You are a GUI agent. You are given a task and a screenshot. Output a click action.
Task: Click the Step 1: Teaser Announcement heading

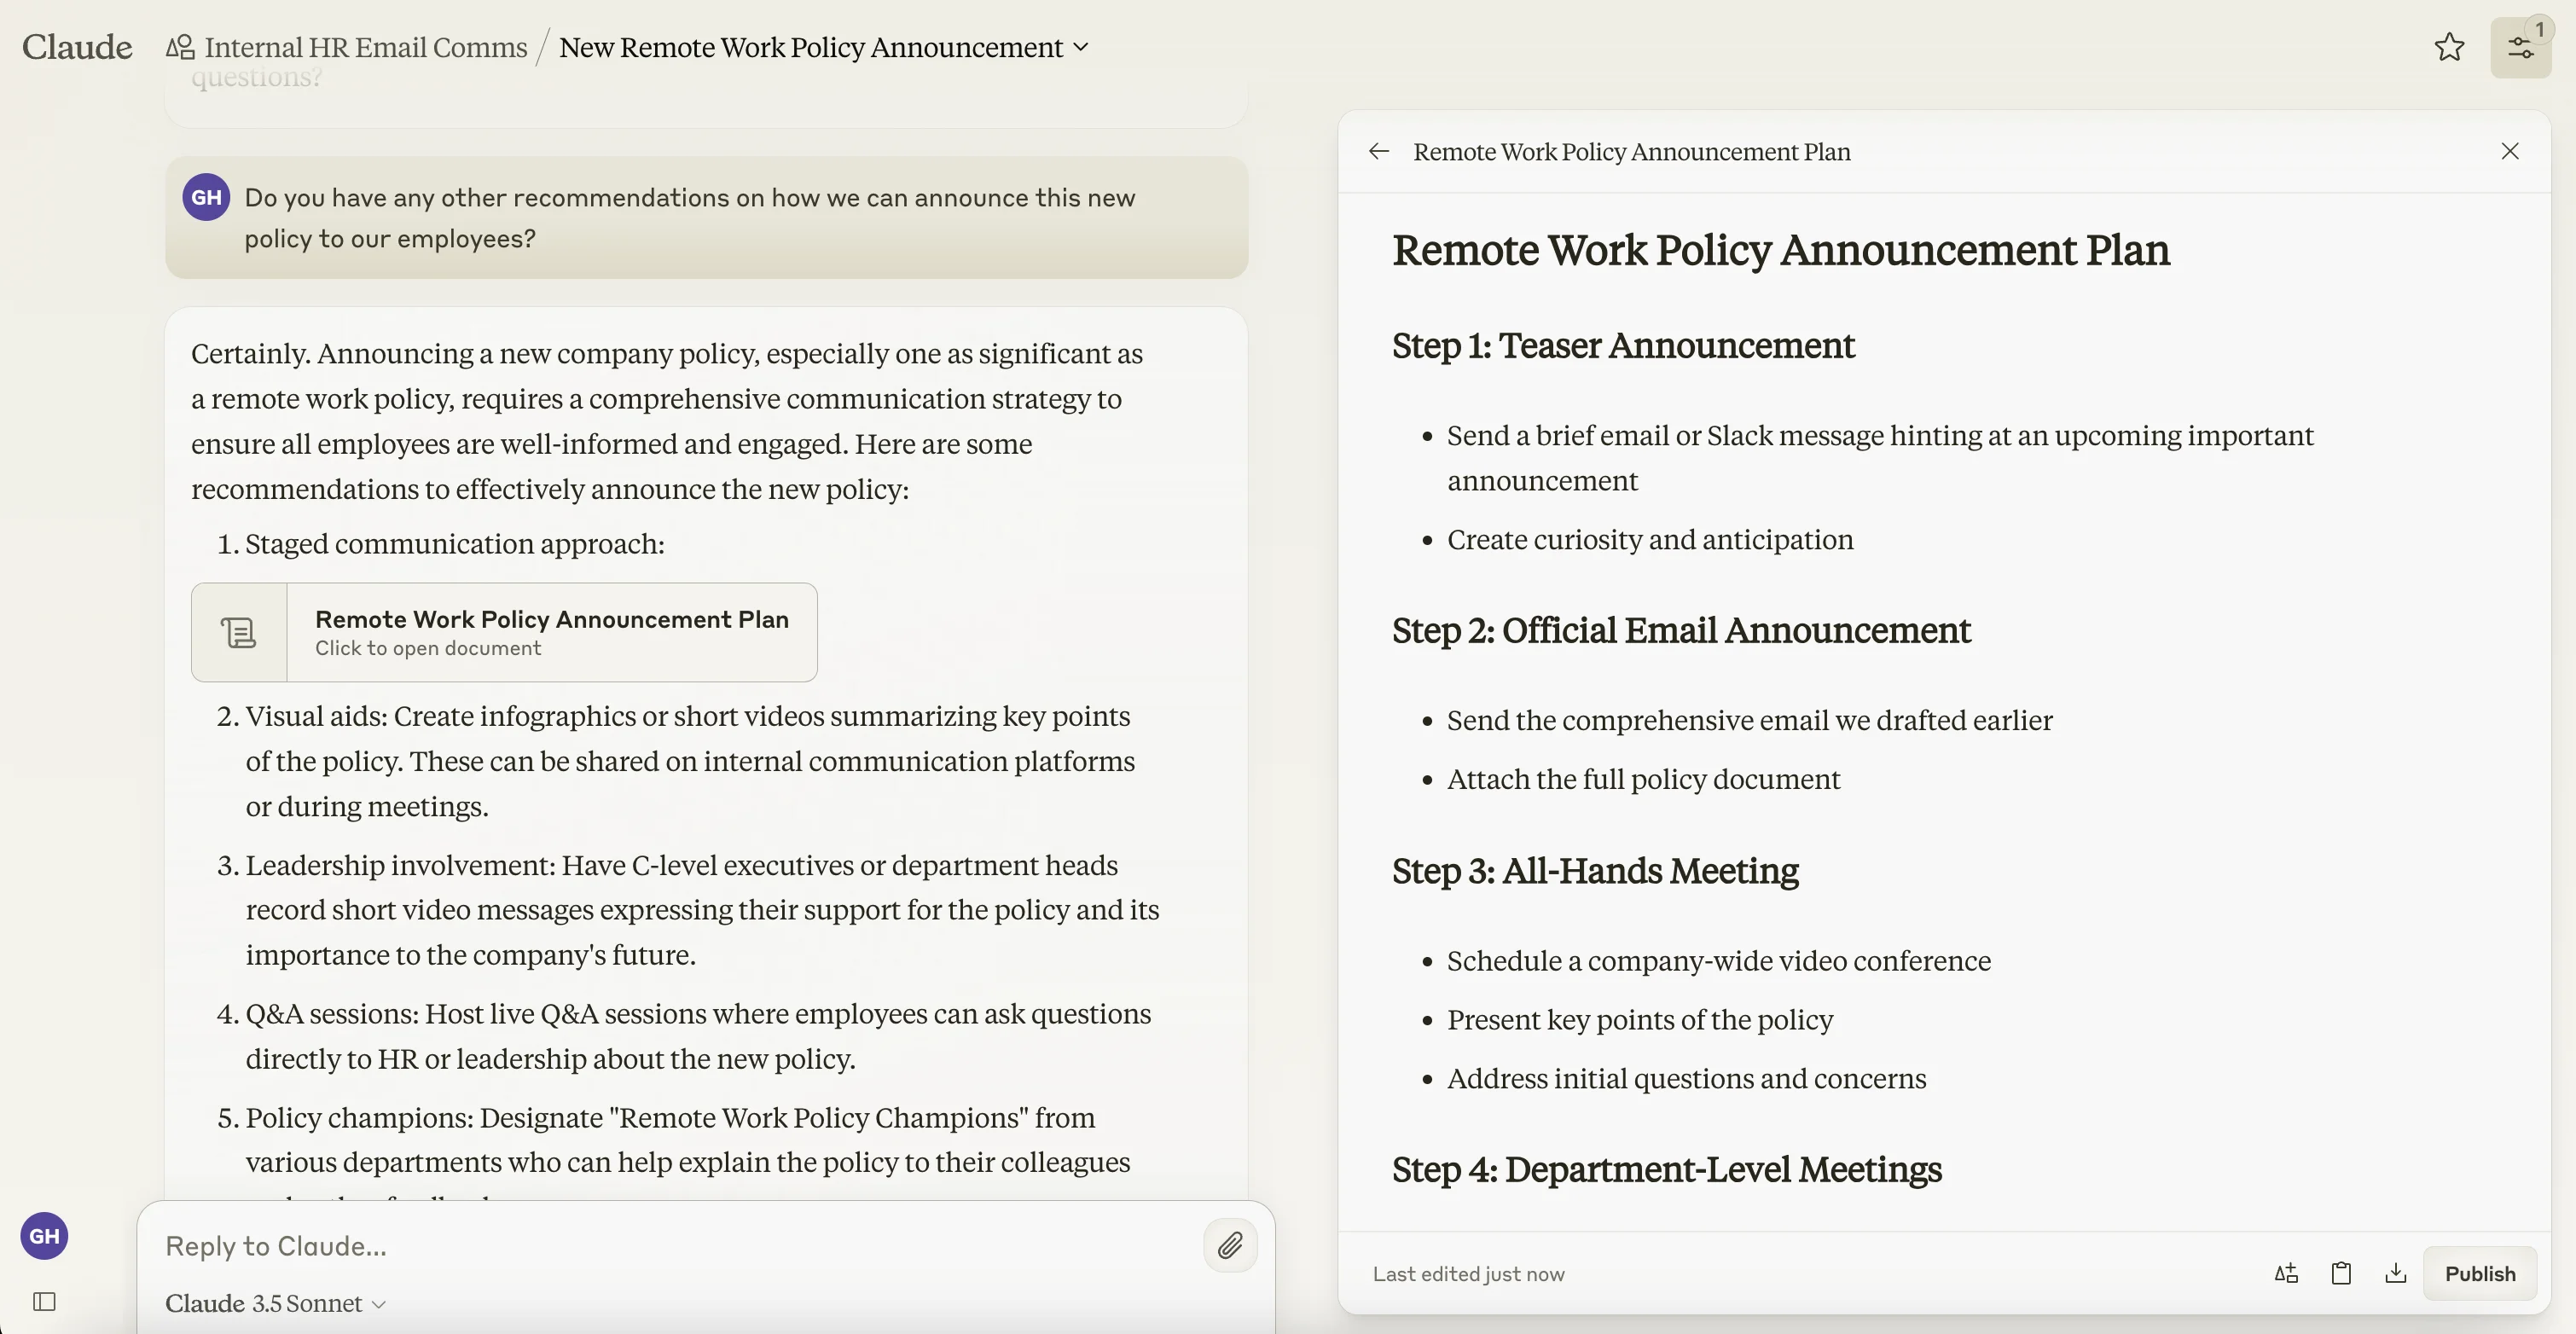pos(1623,345)
